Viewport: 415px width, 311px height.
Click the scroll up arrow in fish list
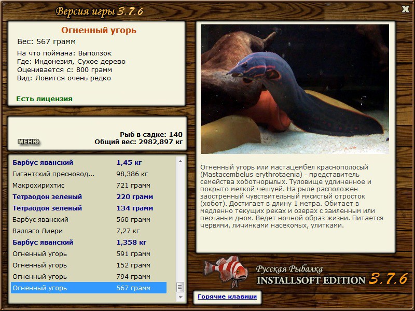(181, 161)
